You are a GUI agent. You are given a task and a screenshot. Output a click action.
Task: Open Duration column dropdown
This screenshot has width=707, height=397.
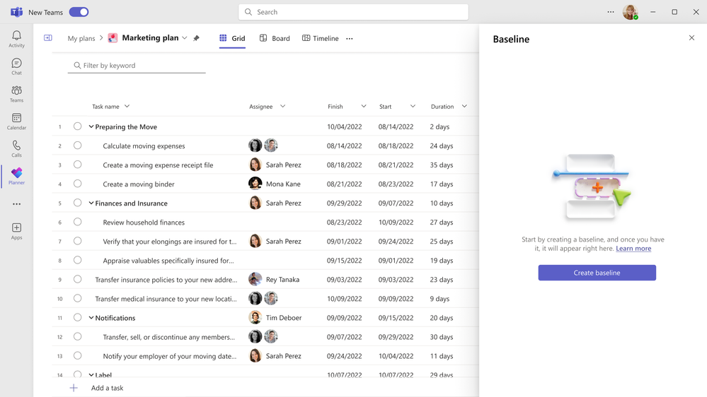464,106
